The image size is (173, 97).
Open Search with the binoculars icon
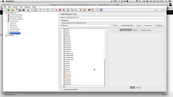point(89,10)
